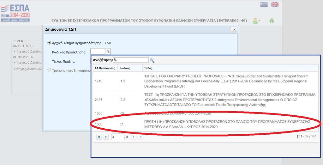Sort by ΑΑ Πρόσκλησης column header
The width and height of the screenshot is (323, 165).
(105, 68)
